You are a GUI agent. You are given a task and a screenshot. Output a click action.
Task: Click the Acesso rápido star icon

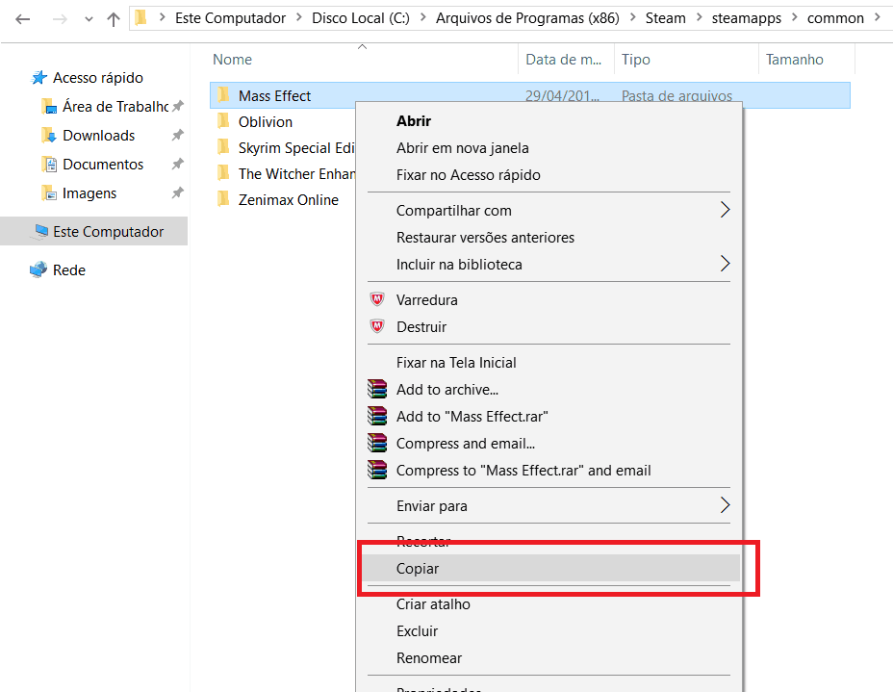point(38,77)
